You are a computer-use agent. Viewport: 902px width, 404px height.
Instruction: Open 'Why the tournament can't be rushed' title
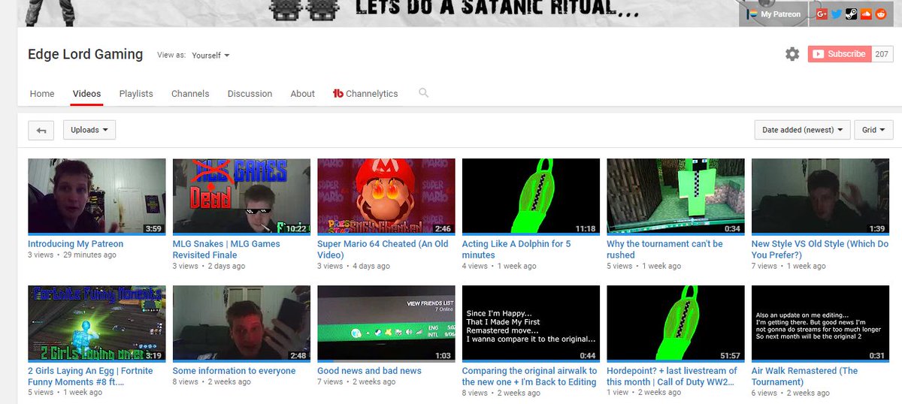pos(664,249)
